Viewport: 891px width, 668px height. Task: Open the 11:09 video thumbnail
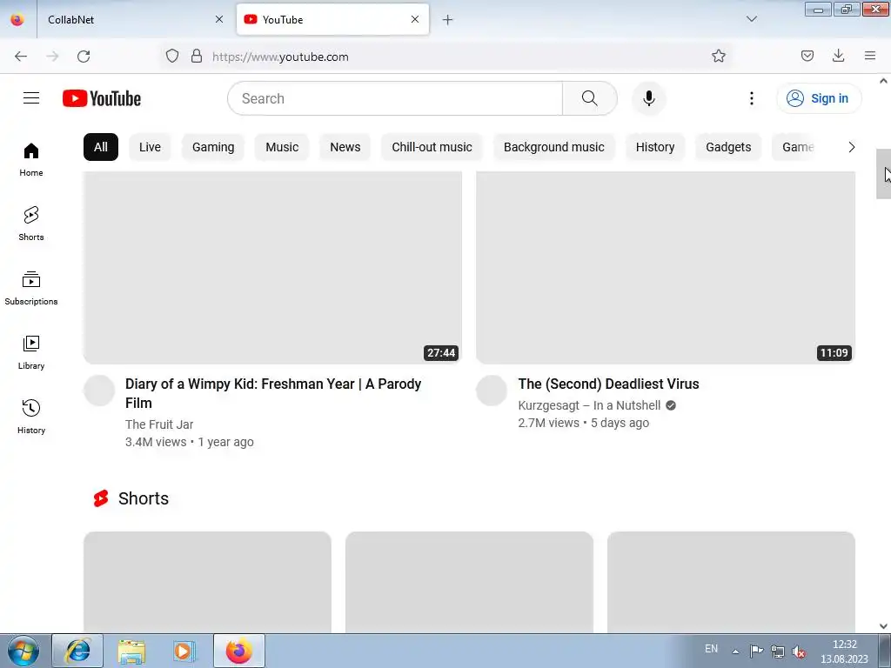click(x=666, y=268)
